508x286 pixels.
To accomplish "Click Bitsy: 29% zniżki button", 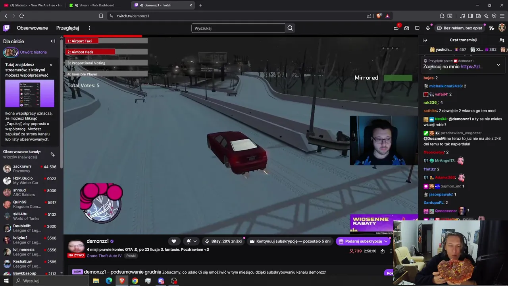I will pyautogui.click(x=223, y=241).
